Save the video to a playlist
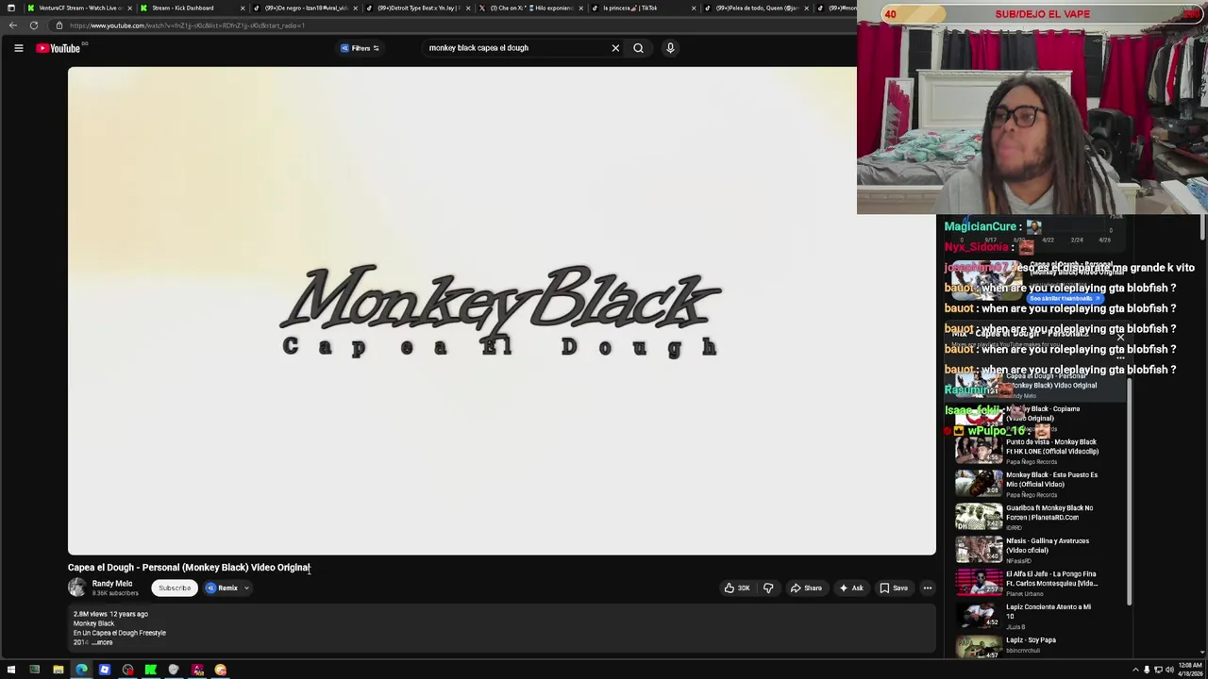The image size is (1208, 679). 894,588
